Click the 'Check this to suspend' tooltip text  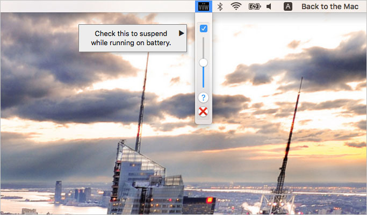tap(131, 38)
